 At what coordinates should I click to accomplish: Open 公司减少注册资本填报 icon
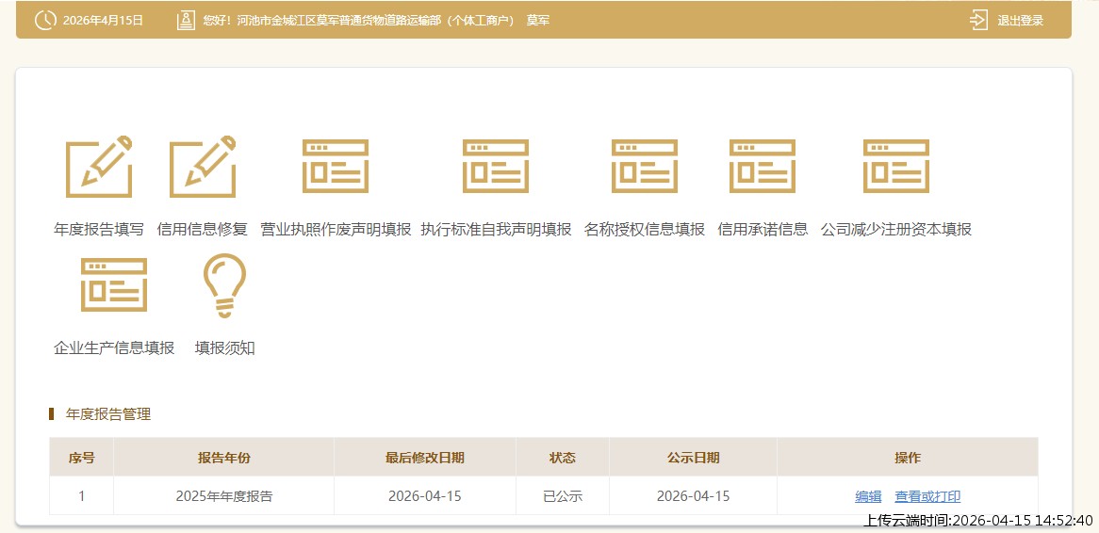click(896, 167)
